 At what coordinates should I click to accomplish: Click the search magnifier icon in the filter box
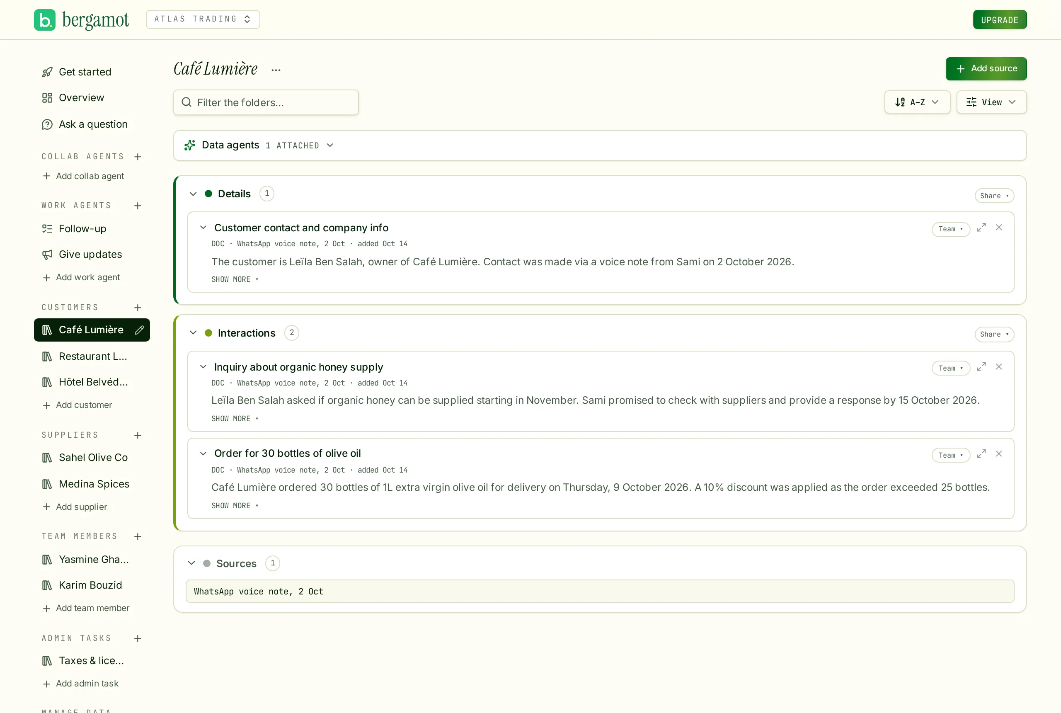point(187,102)
